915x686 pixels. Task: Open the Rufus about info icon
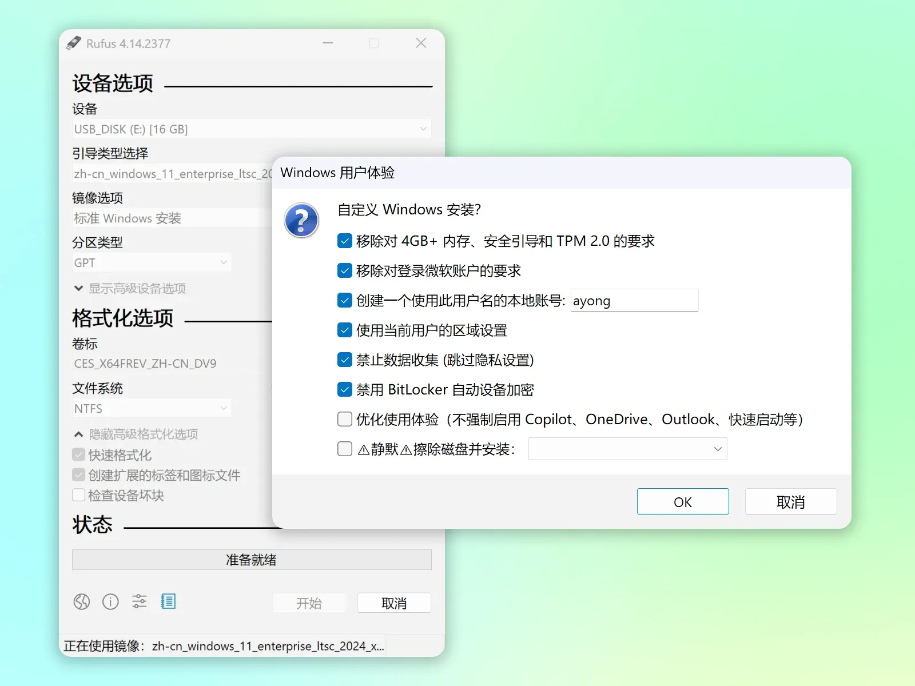coord(110,601)
